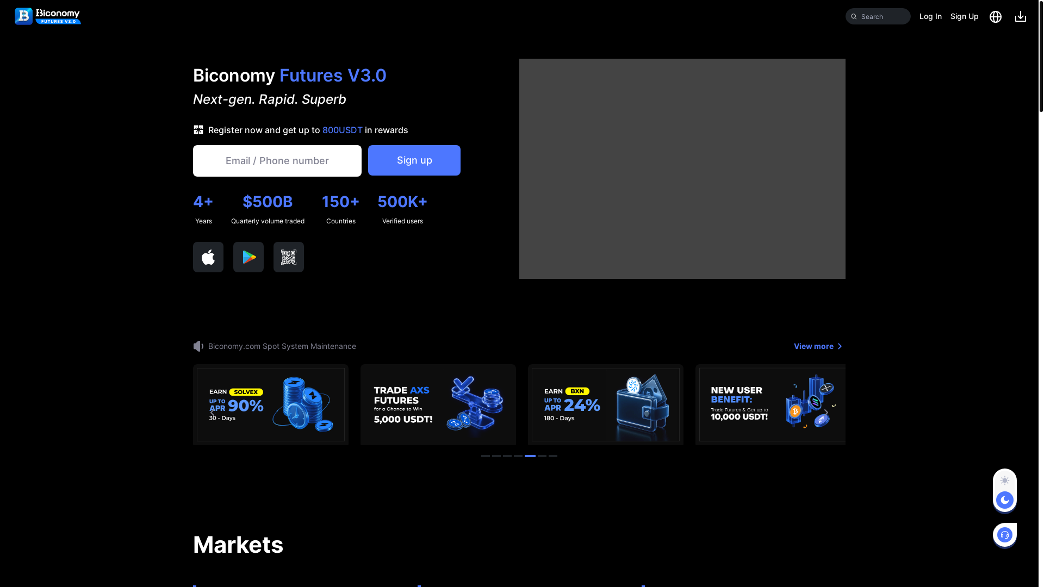Screen dimensions: 1044x587
Task: Open the language globe icon
Action: [x=996, y=17]
